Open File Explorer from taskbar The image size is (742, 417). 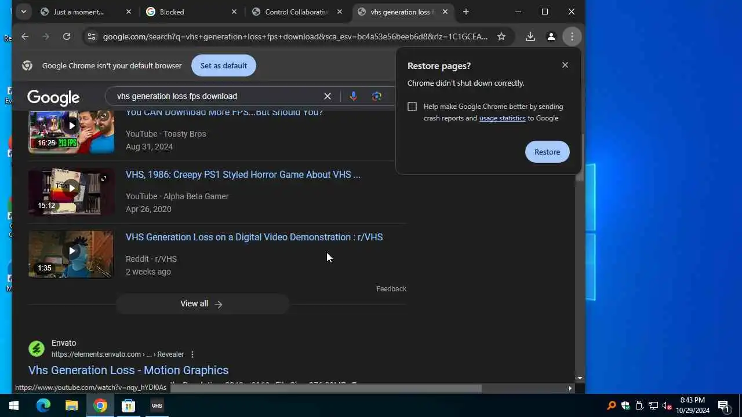click(71, 405)
